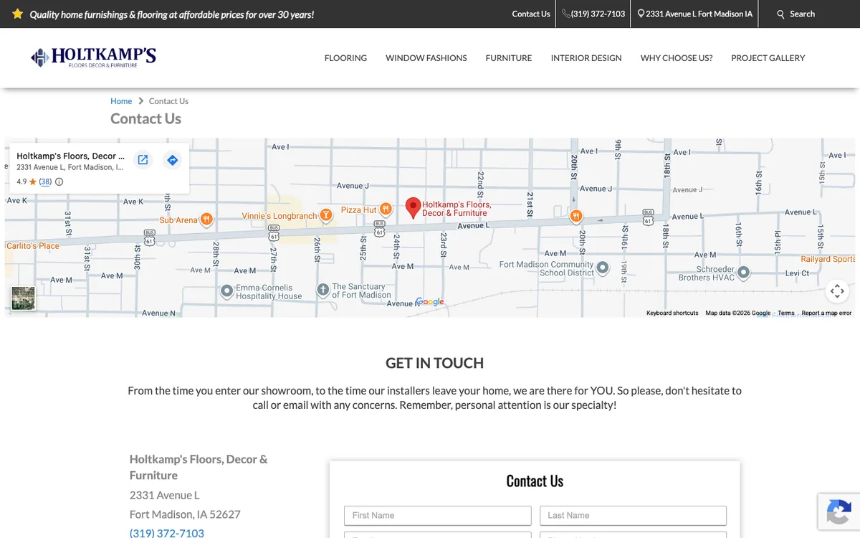
Task: Click the First Name input field
Action: (x=437, y=515)
